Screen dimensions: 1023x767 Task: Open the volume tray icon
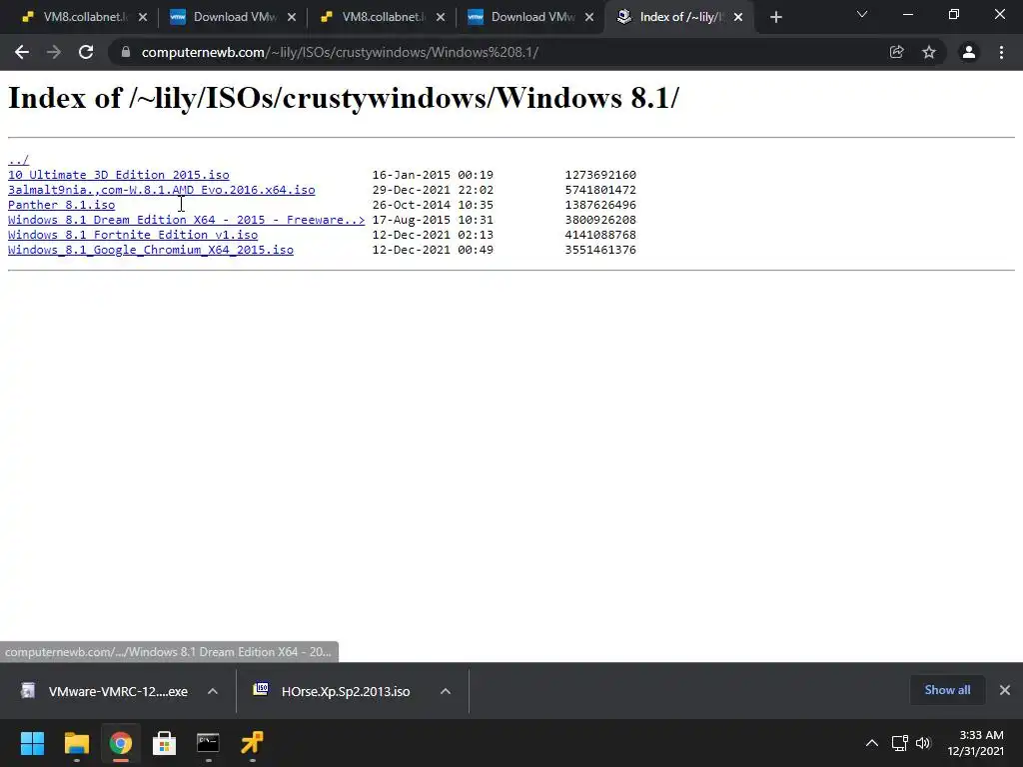[923, 743]
